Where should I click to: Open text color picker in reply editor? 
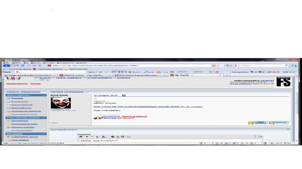(103, 137)
